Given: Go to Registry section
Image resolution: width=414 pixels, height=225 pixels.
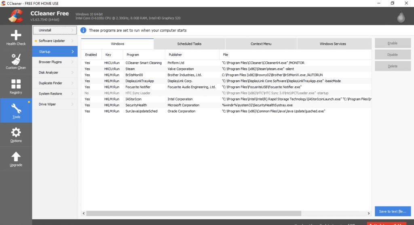Looking at the screenshot, I should 16,86.
